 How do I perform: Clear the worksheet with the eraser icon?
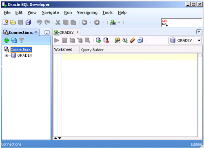pyautogui.click(x=133, y=40)
